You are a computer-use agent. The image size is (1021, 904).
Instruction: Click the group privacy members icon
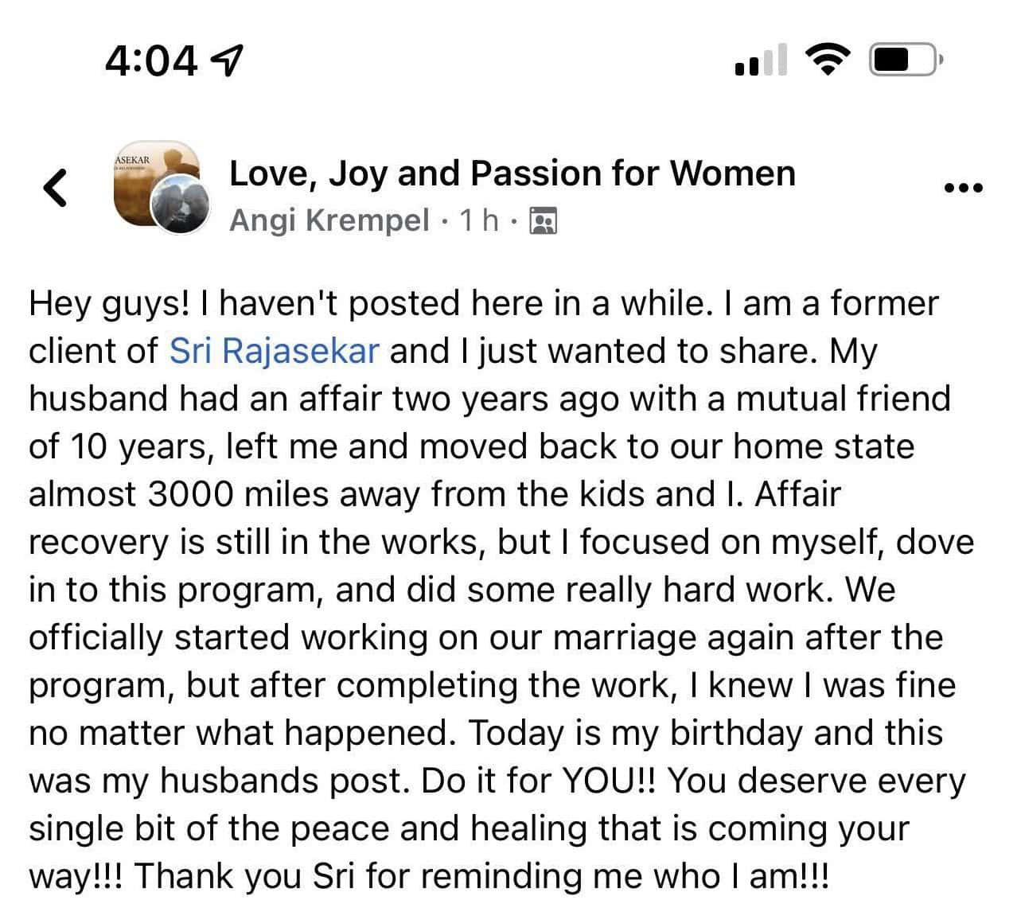[x=544, y=220]
